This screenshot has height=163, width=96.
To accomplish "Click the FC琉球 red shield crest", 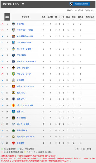I will tap(13, 143).
